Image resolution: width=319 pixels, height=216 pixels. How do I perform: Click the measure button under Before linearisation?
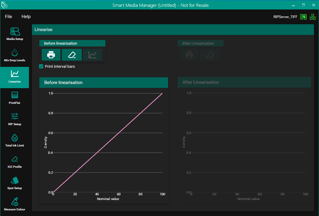72,55
